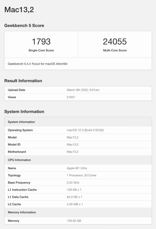Click the System Information table header row
The width and height of the screenshot is (156, 229).
pos(78,122)
